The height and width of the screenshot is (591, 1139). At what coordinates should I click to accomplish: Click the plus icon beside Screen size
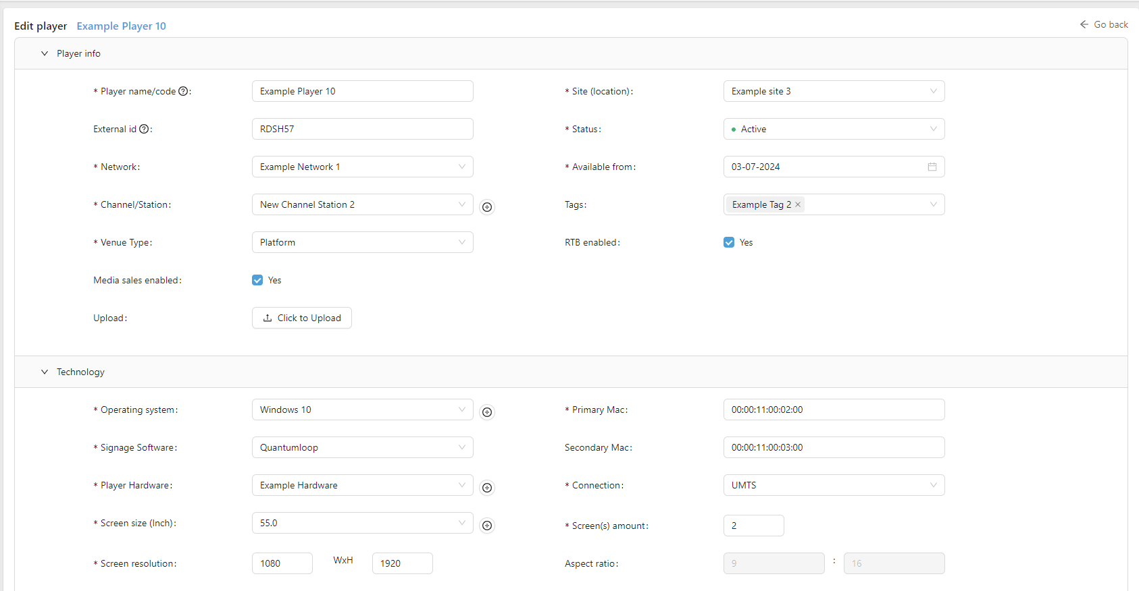tap(486, 526)
